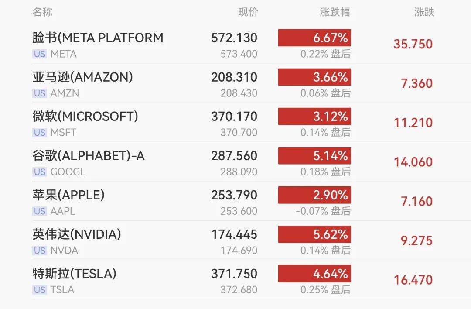471x309 pixels.
Task: Tap the 5.14% change badge for Alphabet
Action: [314, 156]
